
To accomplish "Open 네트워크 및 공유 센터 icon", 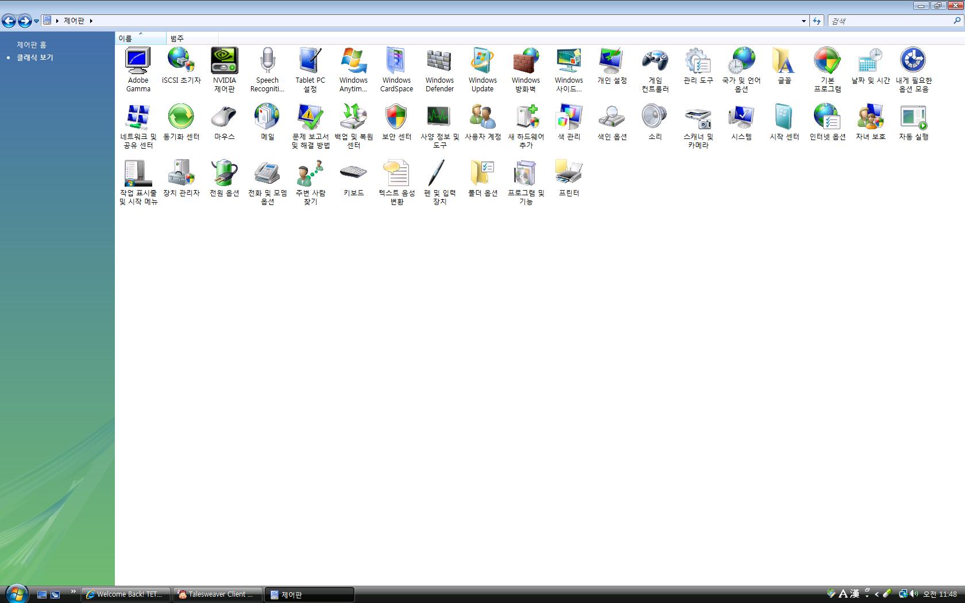I will (x=138, y=117).
